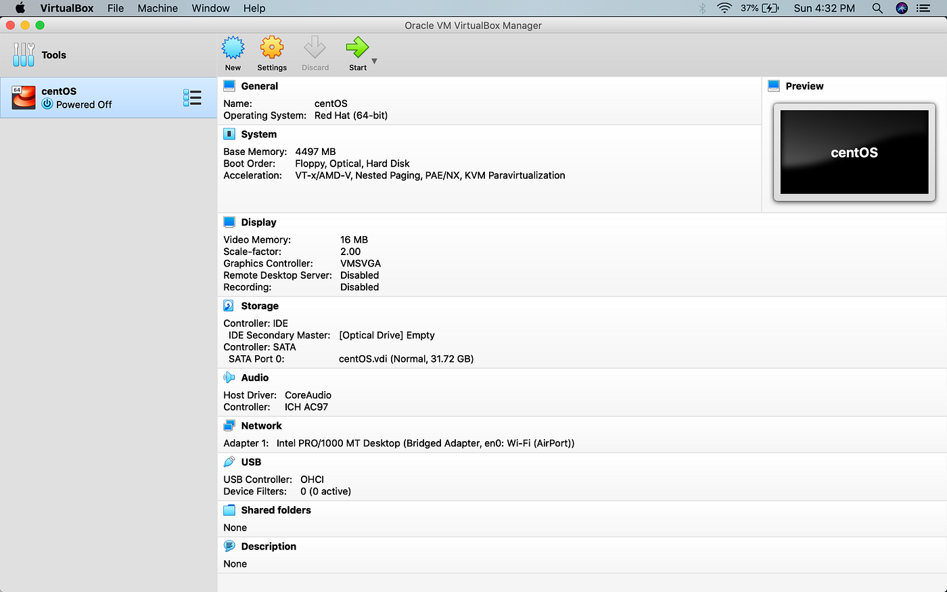Click the Preview panel monitor icon
The image size is (947, 592).
click(774, 86)
